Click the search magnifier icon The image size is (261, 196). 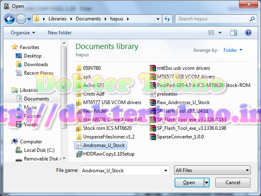(252, 19)
